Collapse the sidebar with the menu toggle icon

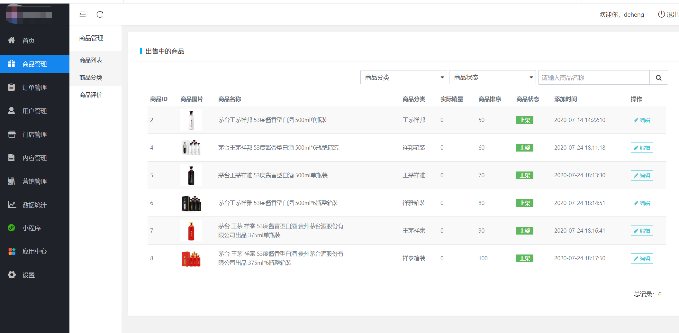[83, 14]
